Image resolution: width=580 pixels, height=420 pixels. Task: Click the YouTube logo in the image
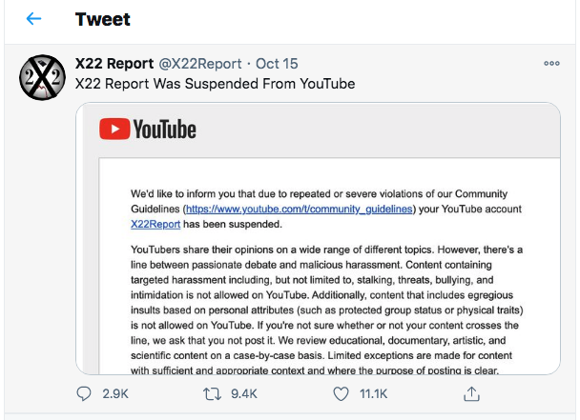(x=148, y=129)
